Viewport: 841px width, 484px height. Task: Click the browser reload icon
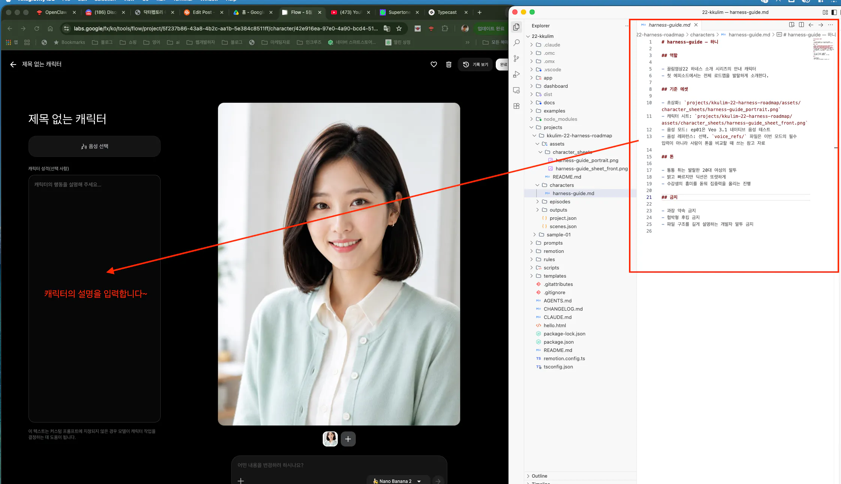(37, 29)
